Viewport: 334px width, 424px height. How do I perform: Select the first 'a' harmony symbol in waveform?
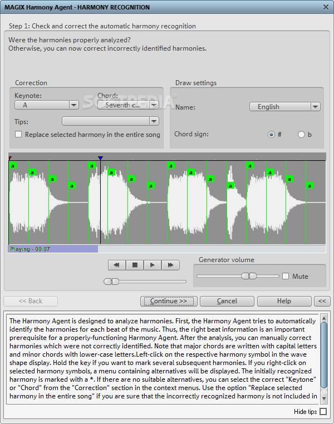click(13, 165)
